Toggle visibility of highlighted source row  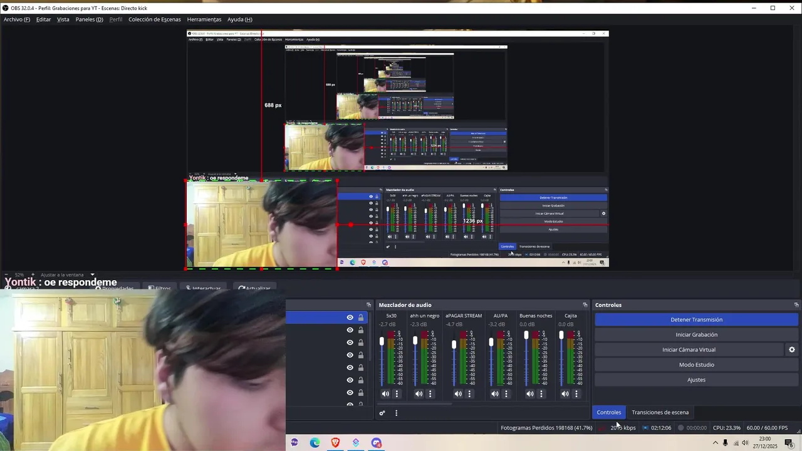[x=350, y=318]
